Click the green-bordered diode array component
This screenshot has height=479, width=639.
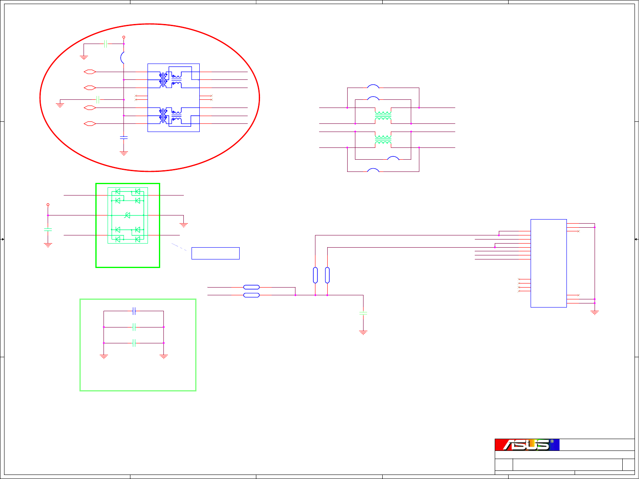point(128,215)
